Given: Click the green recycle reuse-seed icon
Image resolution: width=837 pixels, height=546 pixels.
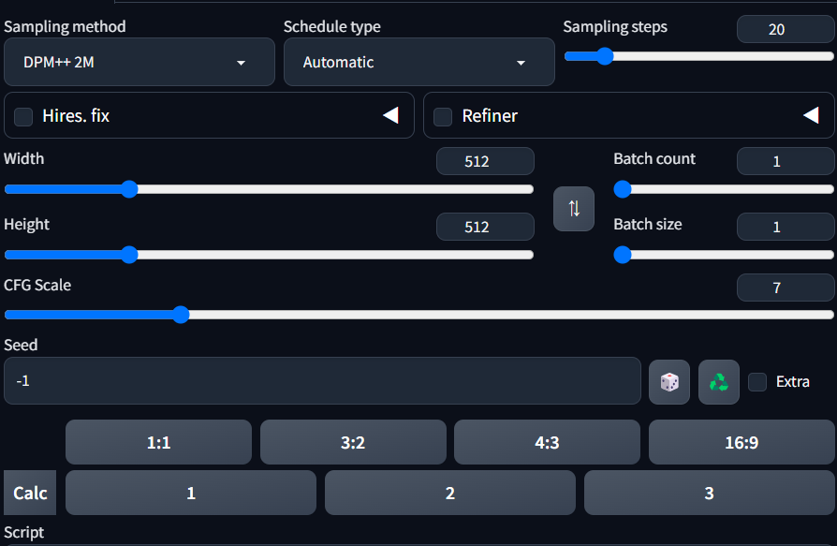Looking at the screenshot, I should tap(718, 382).
